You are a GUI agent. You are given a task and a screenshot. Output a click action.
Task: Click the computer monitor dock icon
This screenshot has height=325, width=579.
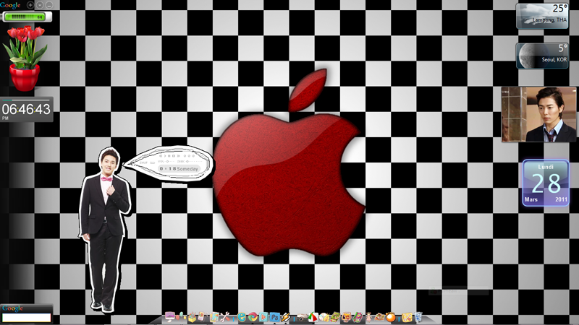tap(169, 316)
